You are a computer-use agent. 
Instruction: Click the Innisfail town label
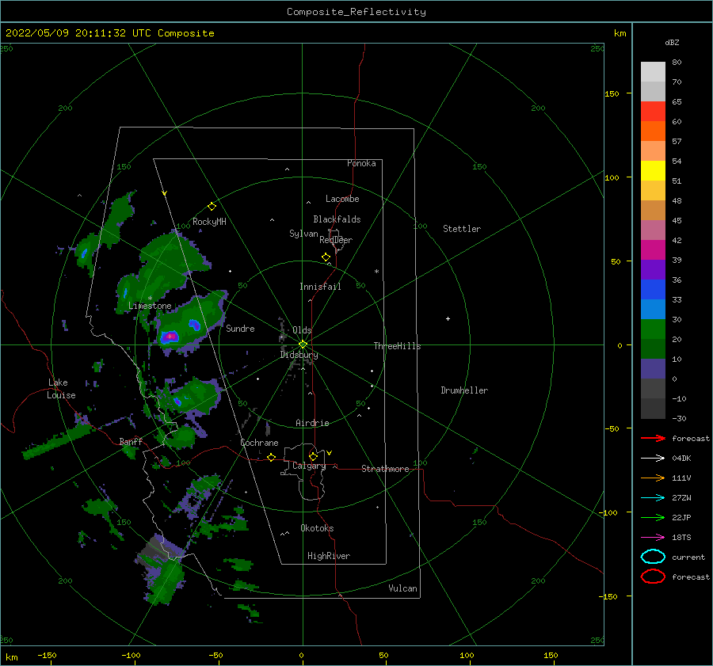coord(320,287)
